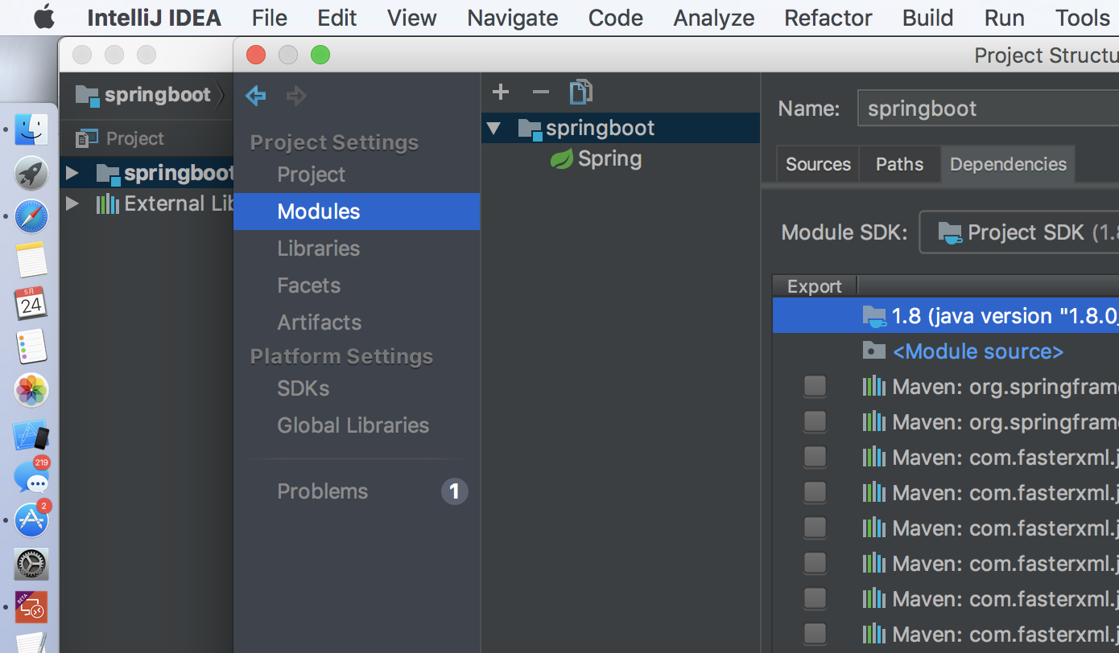Open Finder from the dock
The height and width of the screenshot is (653, 1119).
(x=31, y=129)
